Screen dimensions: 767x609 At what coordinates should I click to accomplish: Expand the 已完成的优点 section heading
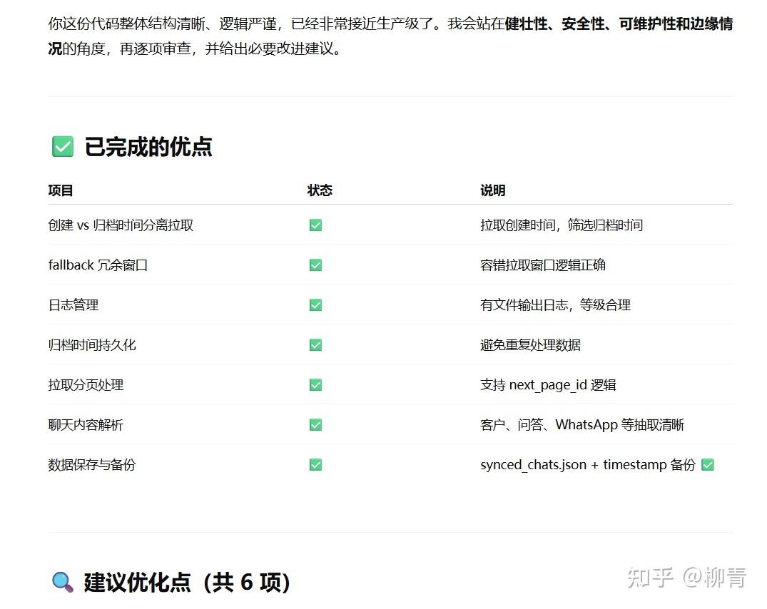146,146
